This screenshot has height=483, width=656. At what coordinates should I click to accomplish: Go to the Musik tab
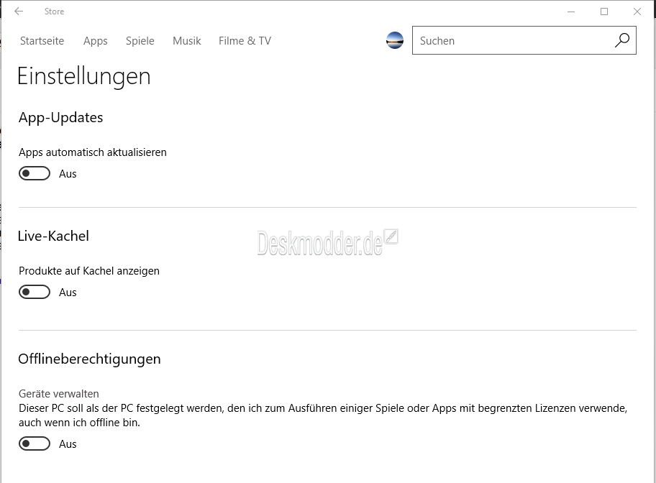click(186, 40)
